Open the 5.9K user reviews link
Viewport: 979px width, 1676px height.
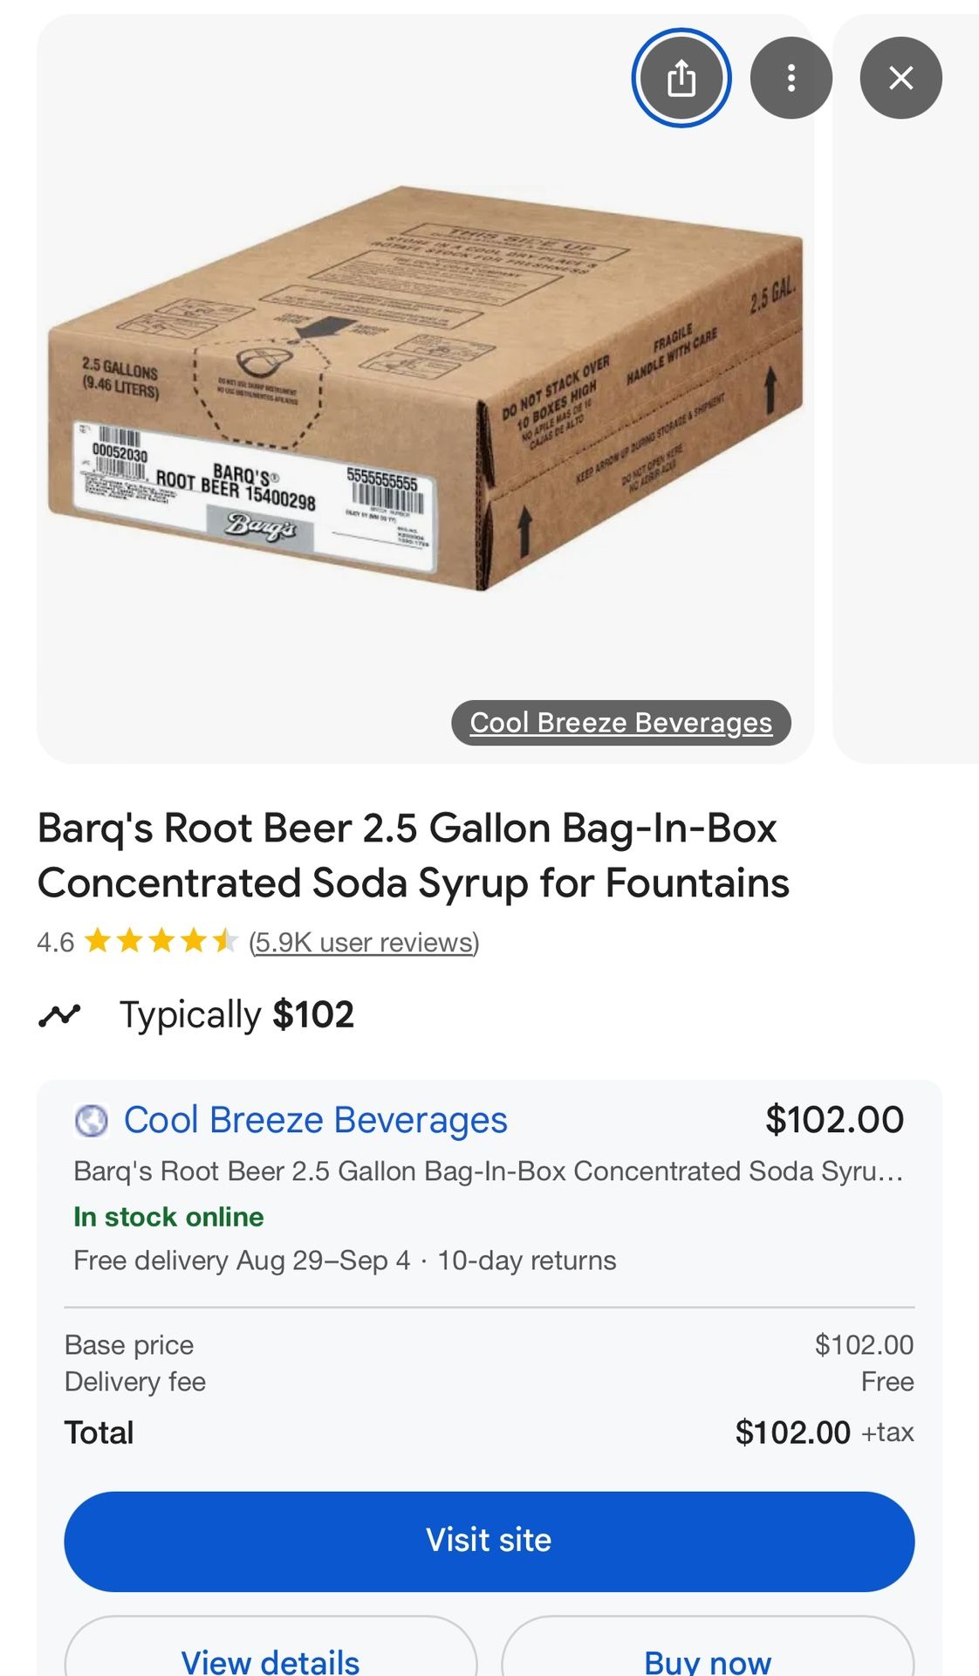(x=364, y=943)
